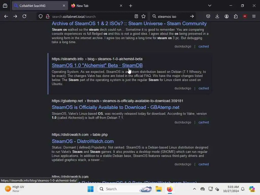Bookmark this page with the star
Viewport: 260px width, 195px height.
click(x=143, y=16)
